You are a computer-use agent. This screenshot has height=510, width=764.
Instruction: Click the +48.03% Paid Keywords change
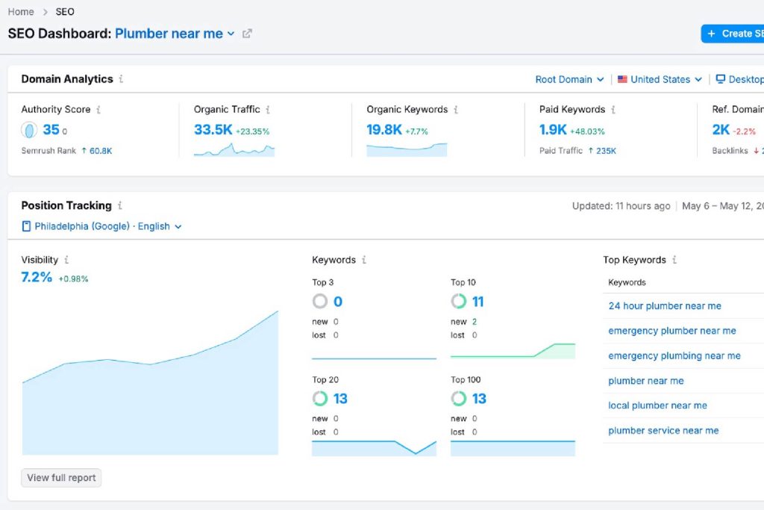[587, 131]
